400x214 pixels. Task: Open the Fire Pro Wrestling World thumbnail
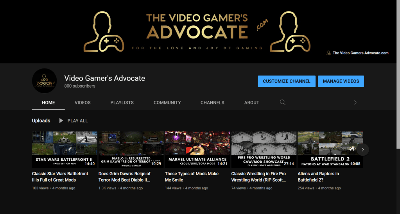pyautogui.click(x=264, y=149)
